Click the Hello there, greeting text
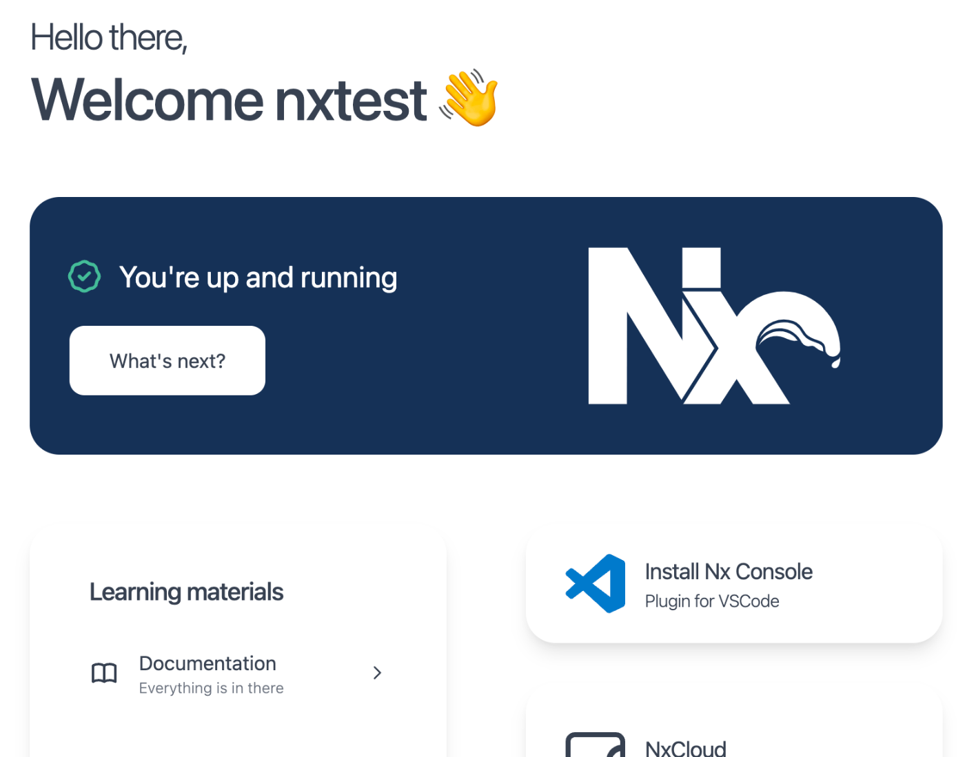The height and width of the screenshot is (757, 965). tap(109, 37)
